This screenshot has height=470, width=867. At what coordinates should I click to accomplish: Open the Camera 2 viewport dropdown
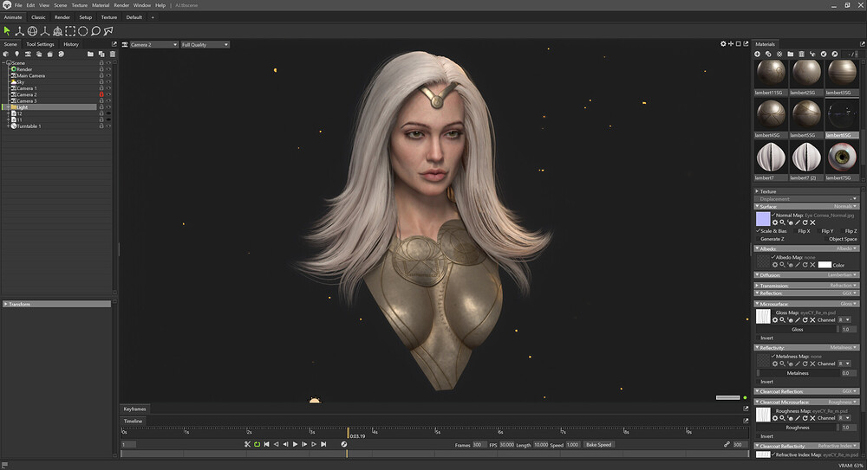point(153,44)
